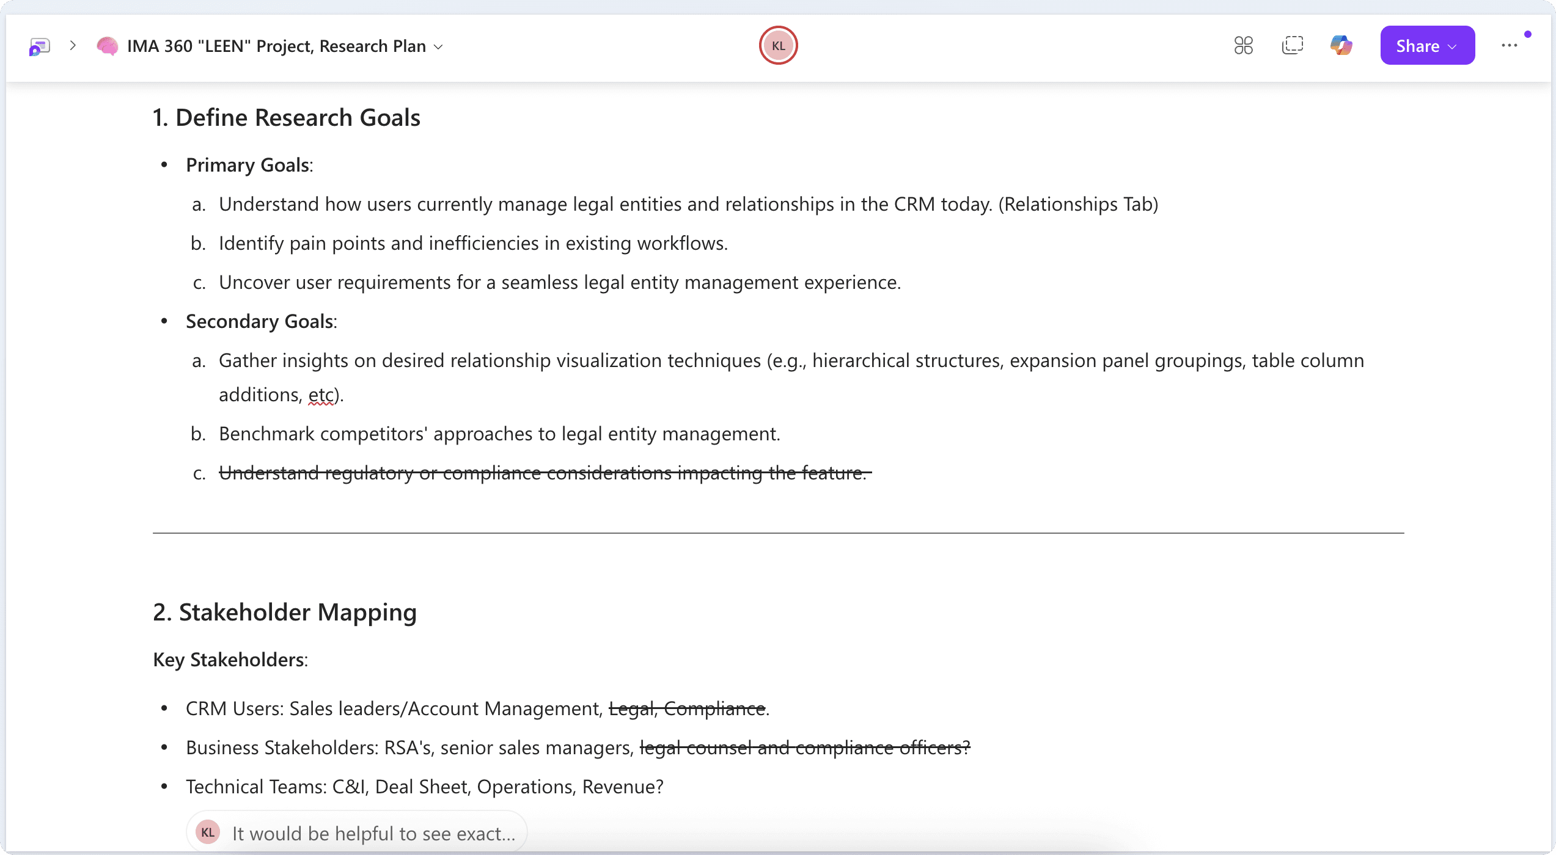Click the KL avatar in comment bubble
This screenshot has height=855, width=1556.
pyautogui.click(x=208, y=832)
